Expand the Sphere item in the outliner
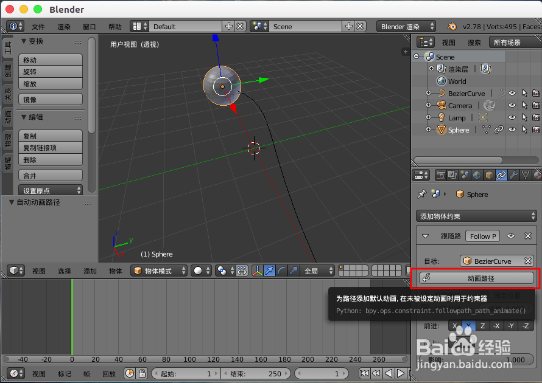This screenshot has height=383, width=542. pos(429,129)
